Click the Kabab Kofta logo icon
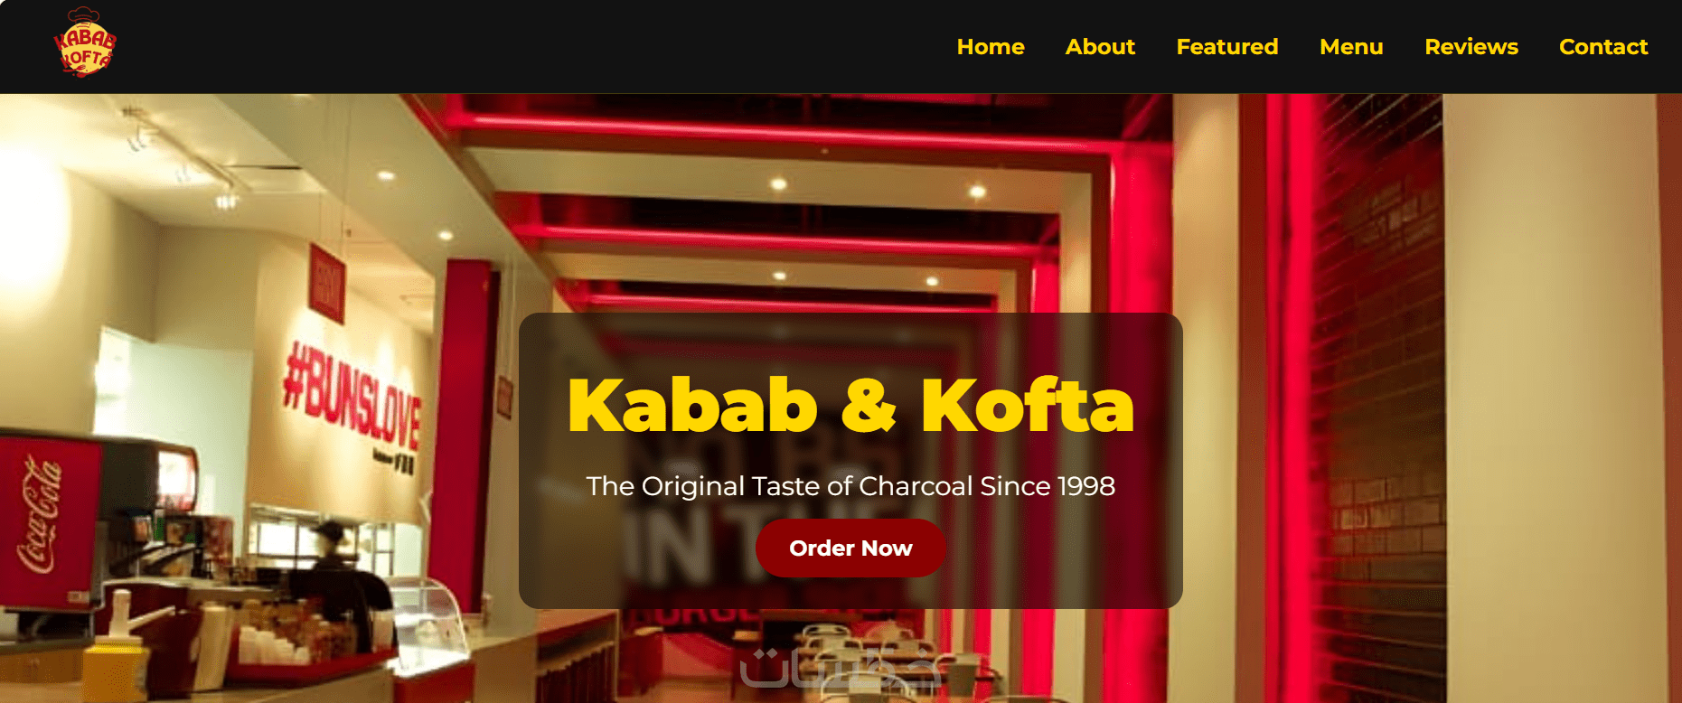The image size is (1682, 703). pyautogui.click(x=85, y=42)
